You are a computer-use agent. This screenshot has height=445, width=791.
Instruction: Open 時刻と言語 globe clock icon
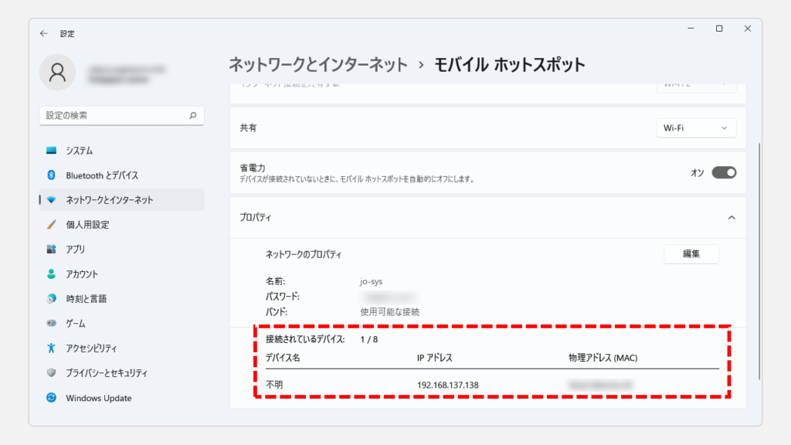point(52,299)
